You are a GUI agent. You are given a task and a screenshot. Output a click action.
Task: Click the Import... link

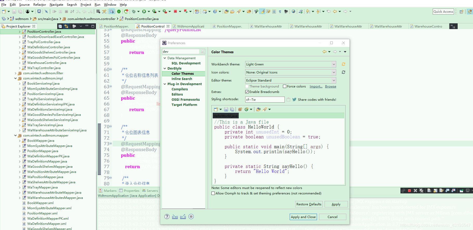tap(316, 86)
